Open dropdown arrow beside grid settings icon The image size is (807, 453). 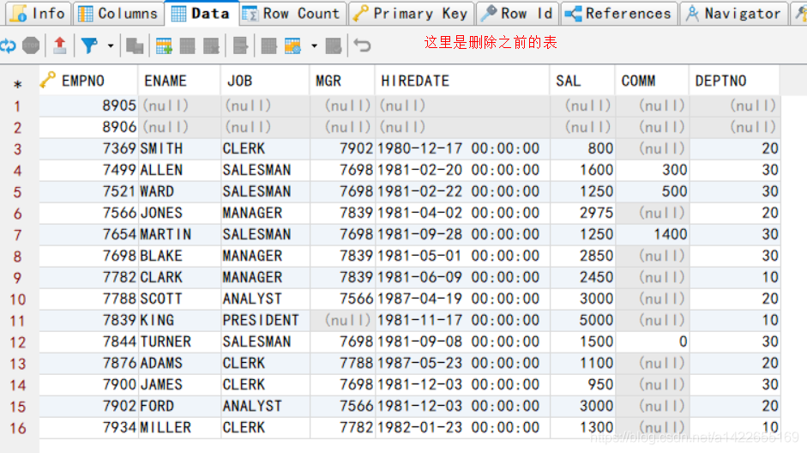(x=314, y=45)
